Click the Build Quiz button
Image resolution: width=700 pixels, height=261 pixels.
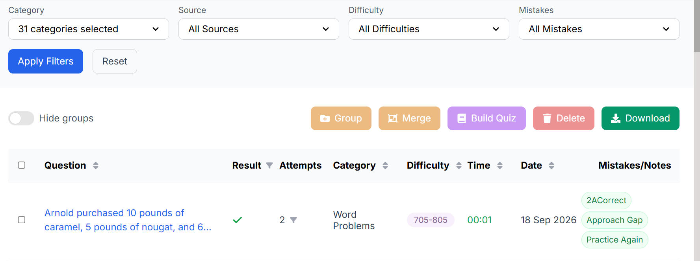click(486, 118)
